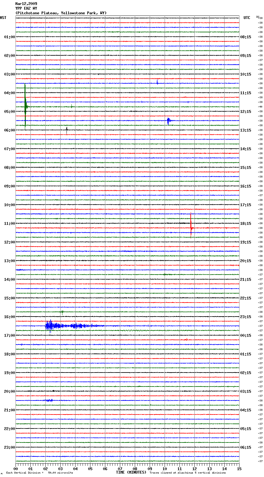
Task: Click the 08:15 UTC row label
Action: (x=246, y=37)
